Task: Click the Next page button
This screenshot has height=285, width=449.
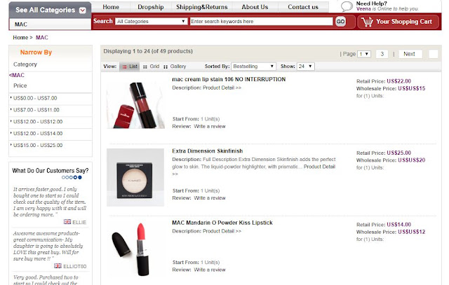Action: [409, 54]
